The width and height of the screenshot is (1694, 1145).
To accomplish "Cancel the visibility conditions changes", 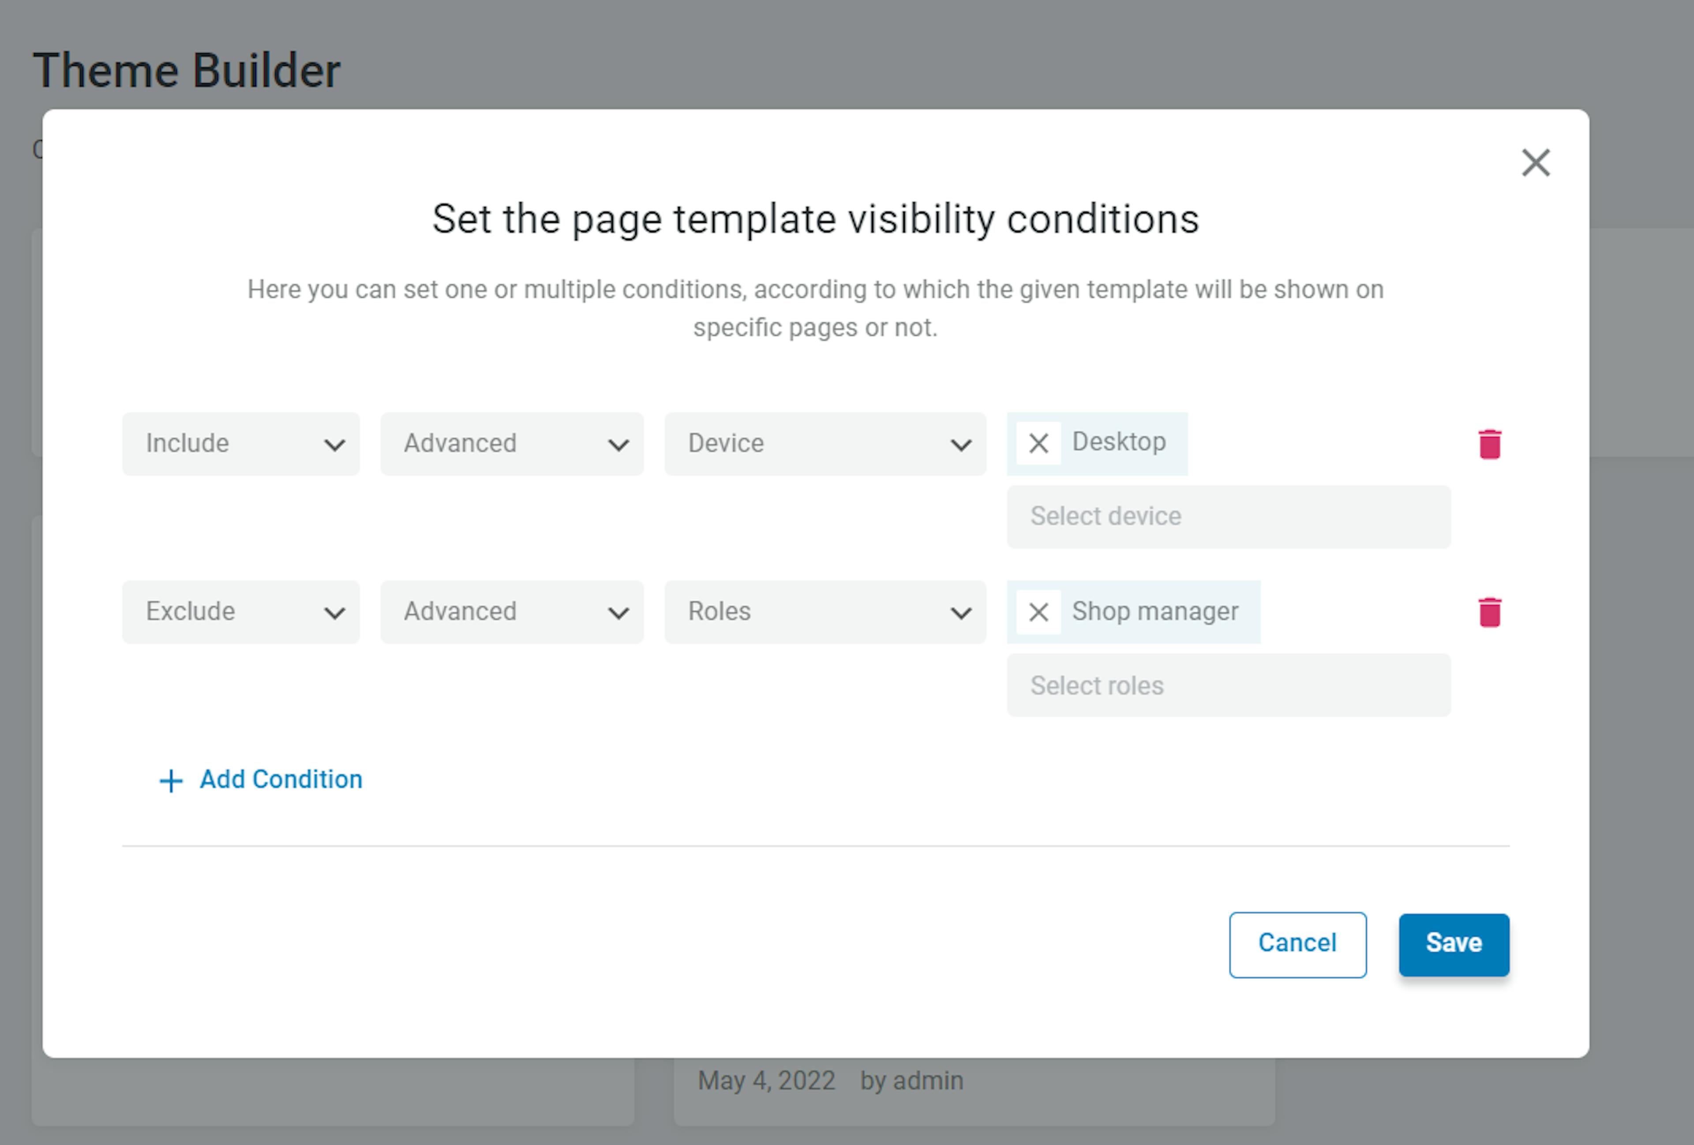I will 1297,944.
